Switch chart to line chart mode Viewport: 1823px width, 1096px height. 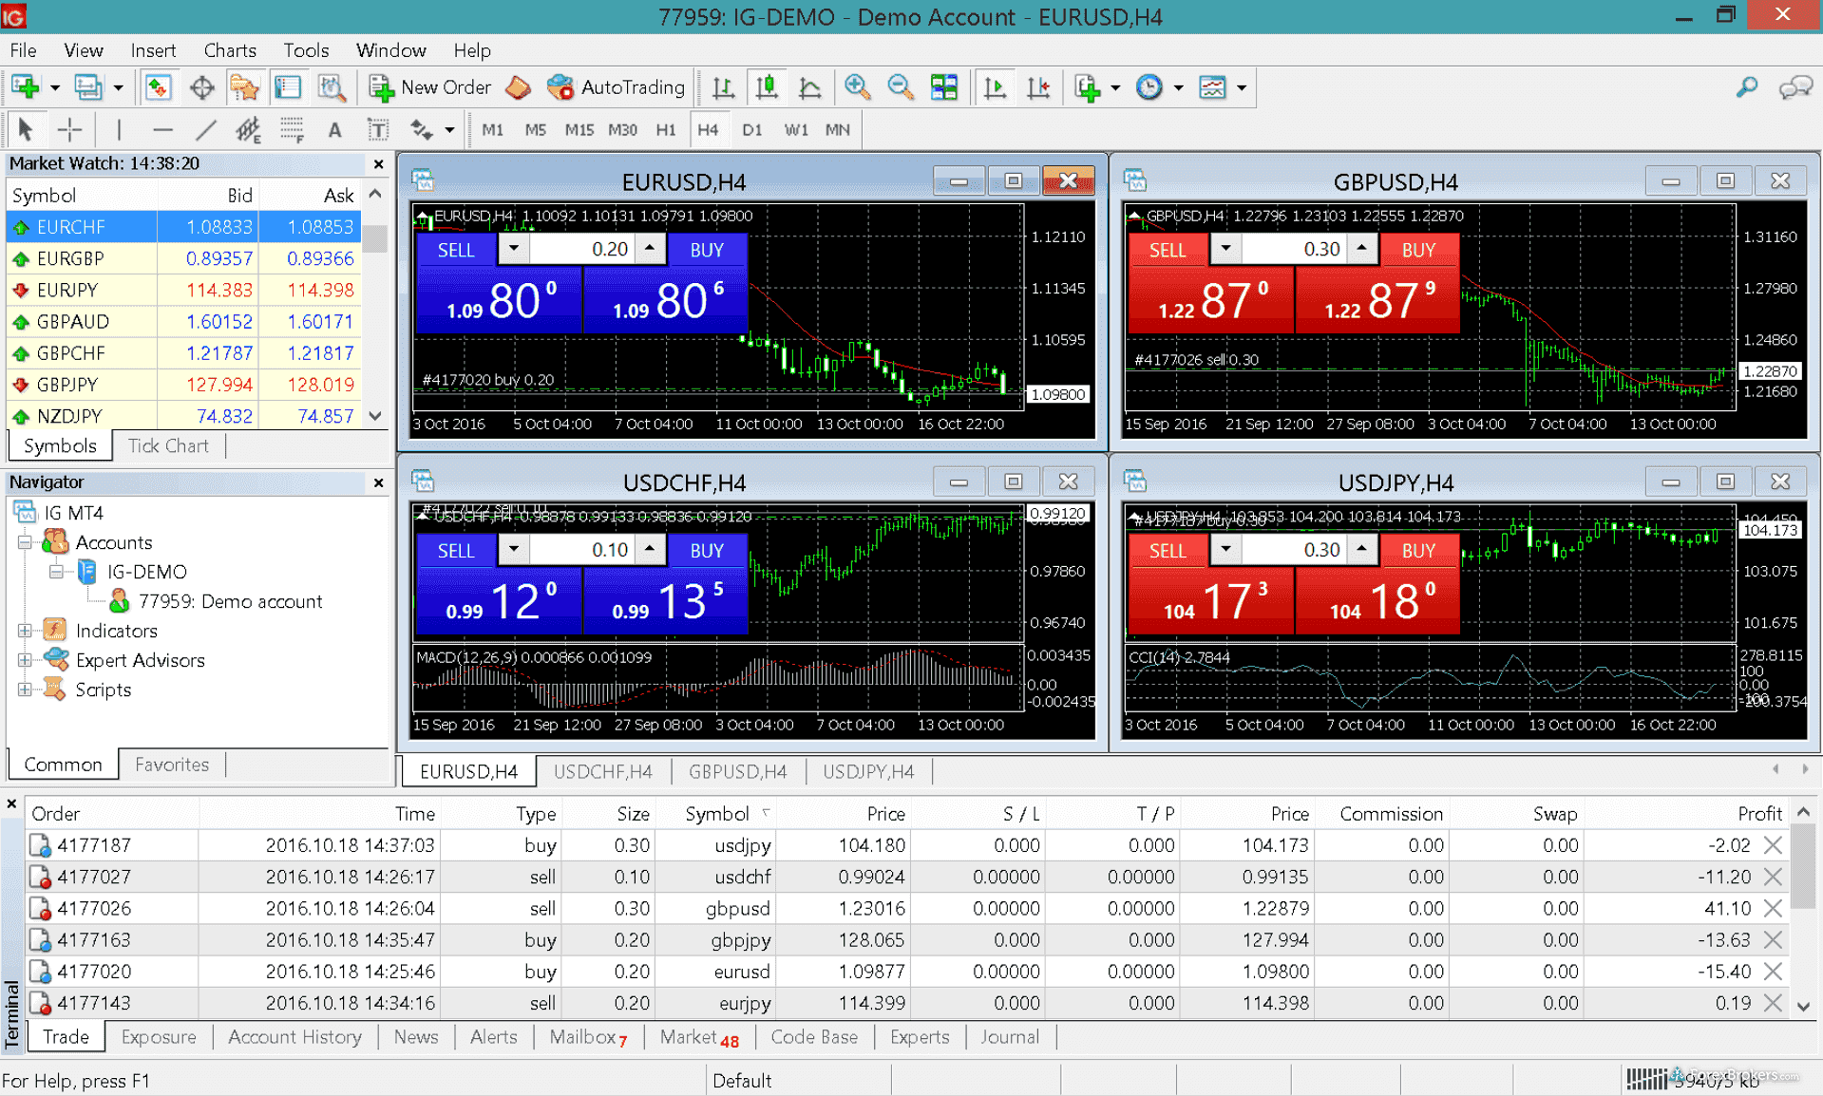click(x=809, y=86)
